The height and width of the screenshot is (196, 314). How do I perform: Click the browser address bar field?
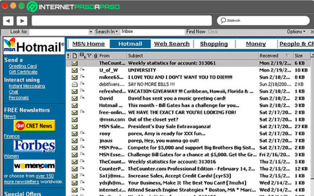tap(122, 20)
